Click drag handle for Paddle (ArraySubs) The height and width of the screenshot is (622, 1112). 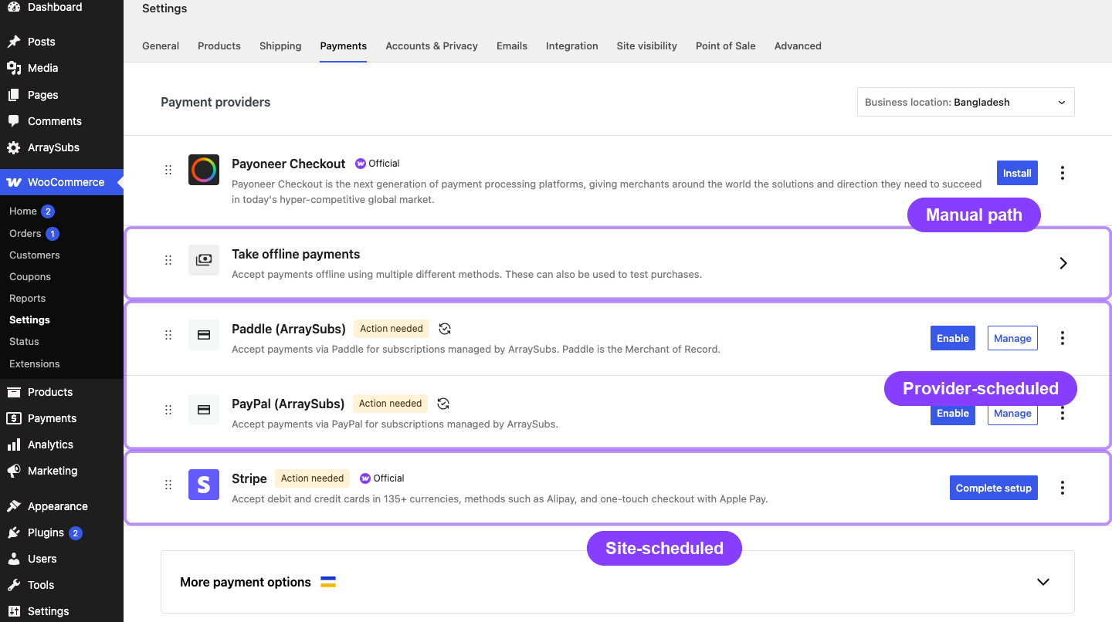coord(168,335)
